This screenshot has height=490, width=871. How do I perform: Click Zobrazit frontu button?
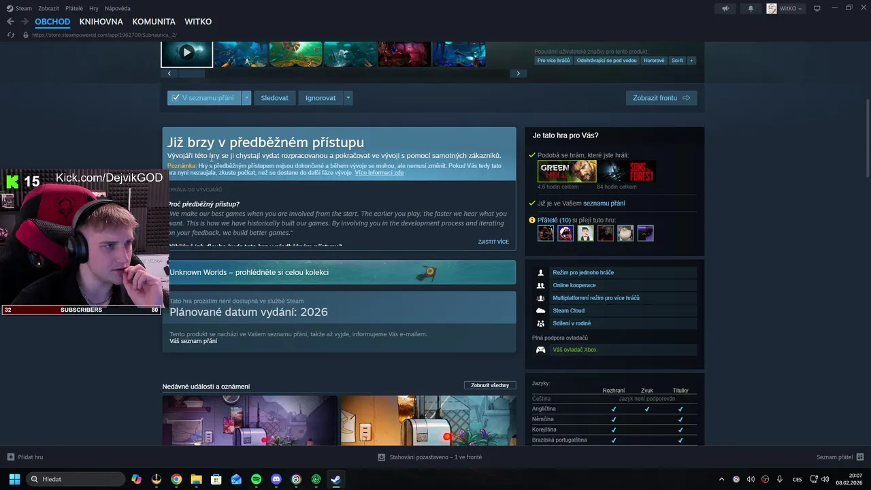coord(661,98)
